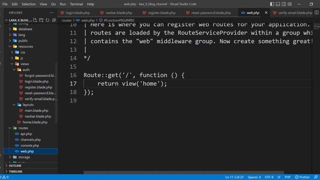Open the Selection menu
This screenshot has width=320, height=180.
click(x=28, y=4)
